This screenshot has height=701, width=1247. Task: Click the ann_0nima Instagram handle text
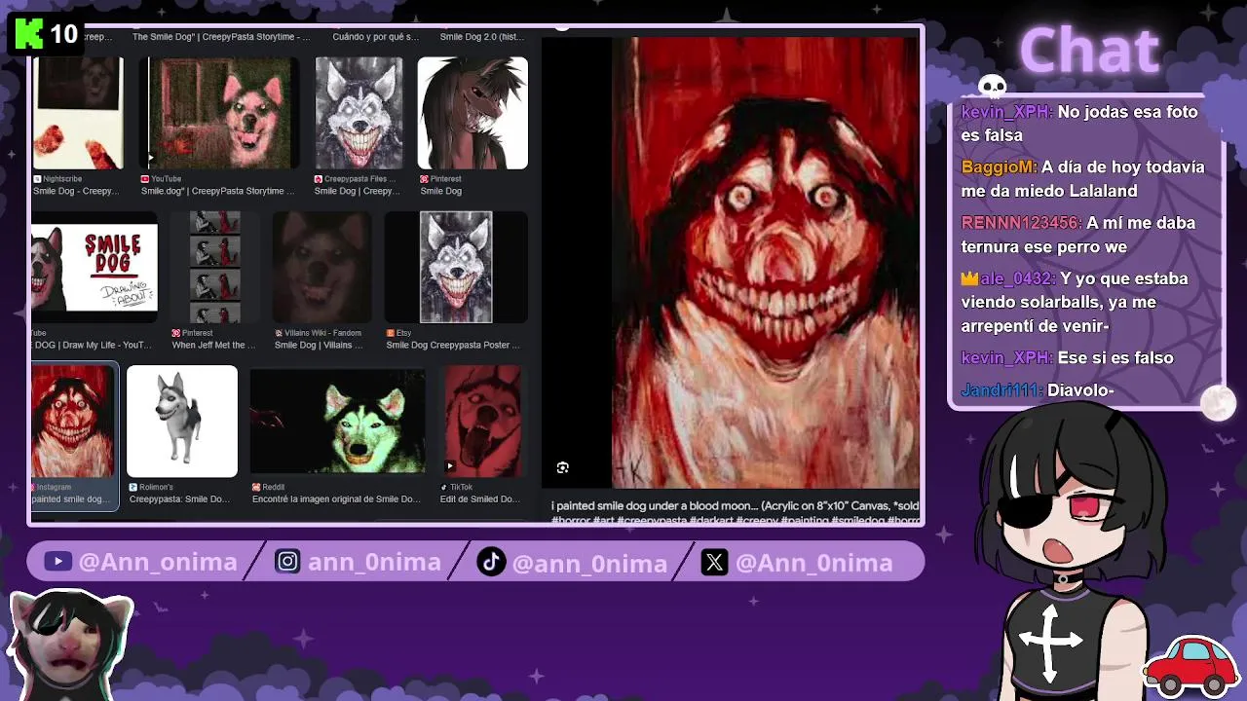374,563
